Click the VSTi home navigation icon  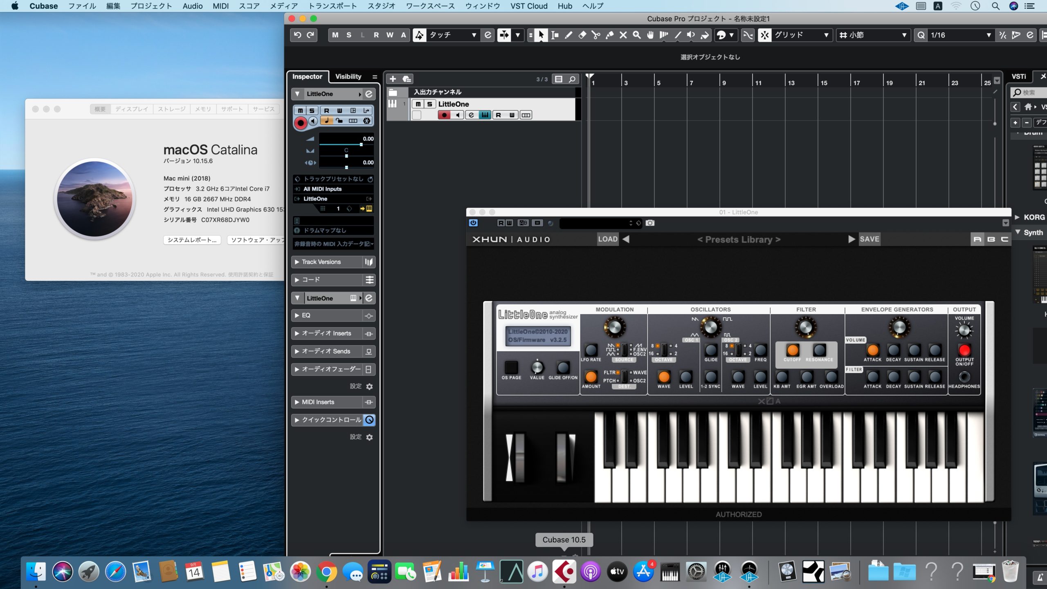(x=1028, y=107)
